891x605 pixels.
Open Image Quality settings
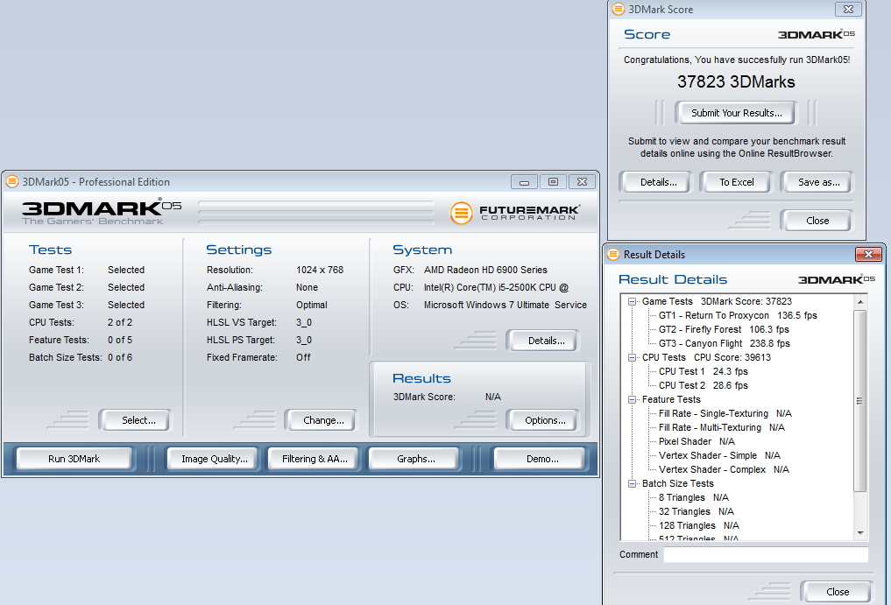point(215,459)
